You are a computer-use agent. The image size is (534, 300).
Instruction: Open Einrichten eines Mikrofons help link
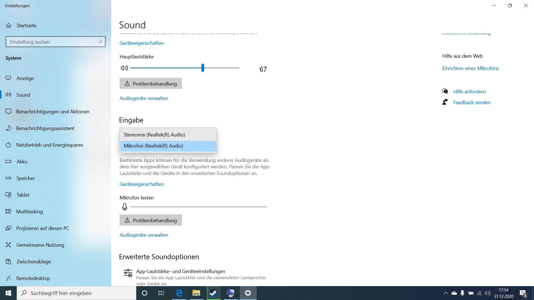point(471,68)
